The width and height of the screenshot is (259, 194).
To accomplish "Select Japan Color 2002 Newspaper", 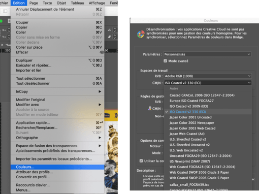I will [208, 123].
